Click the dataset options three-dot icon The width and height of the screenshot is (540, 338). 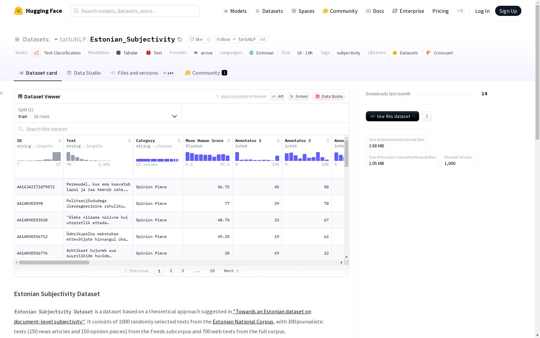pyautogui.click(x=427, y=116)
